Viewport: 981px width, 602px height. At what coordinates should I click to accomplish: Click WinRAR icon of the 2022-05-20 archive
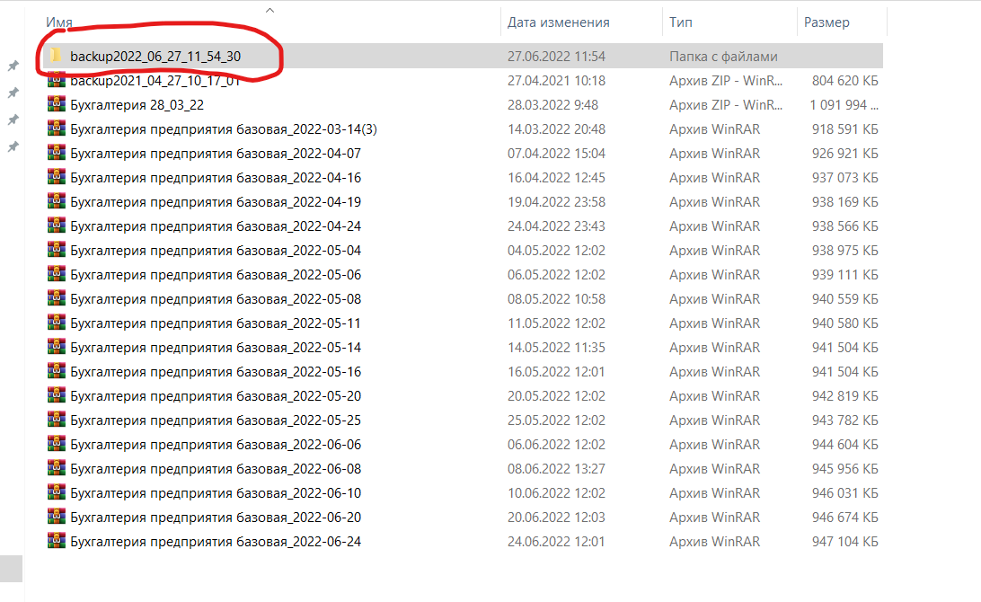pyautogui.click(x=56, y=396)
